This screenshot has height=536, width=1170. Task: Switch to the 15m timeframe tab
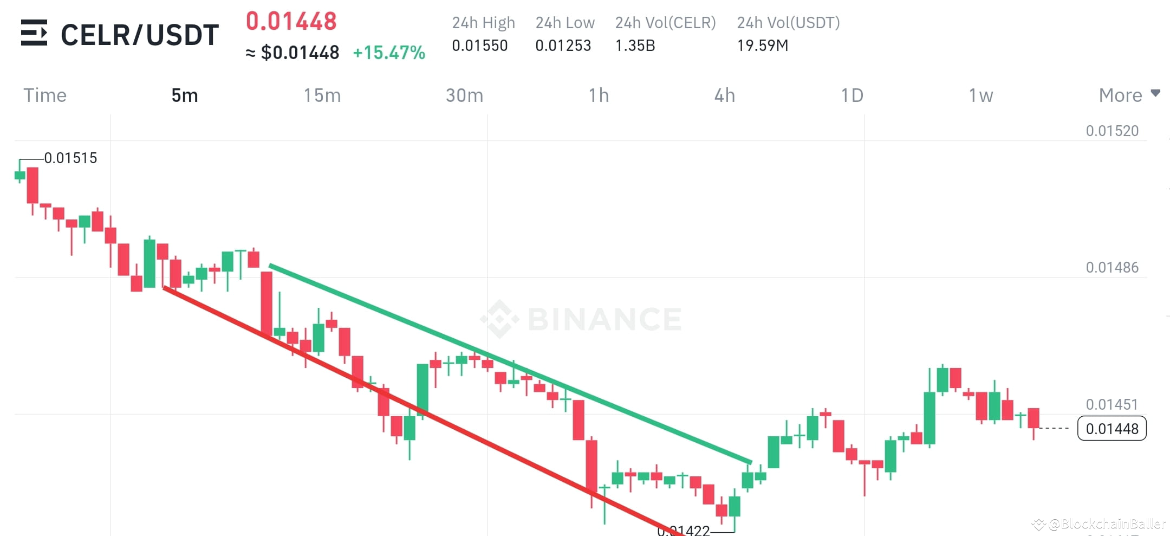pos(322,95)
